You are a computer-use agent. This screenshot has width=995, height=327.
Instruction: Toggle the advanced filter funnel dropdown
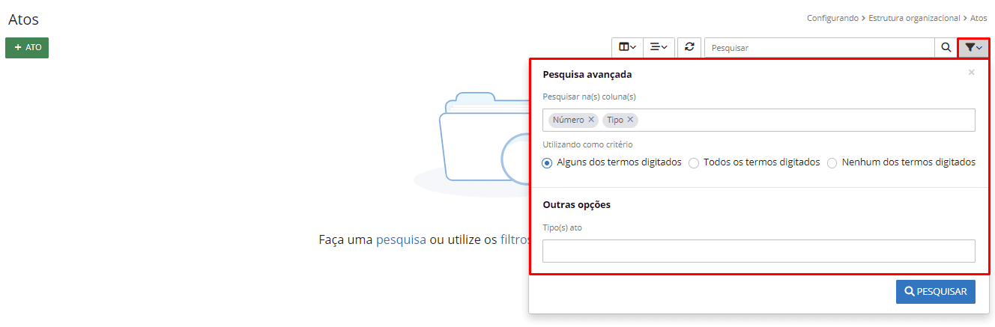[973, 47]
